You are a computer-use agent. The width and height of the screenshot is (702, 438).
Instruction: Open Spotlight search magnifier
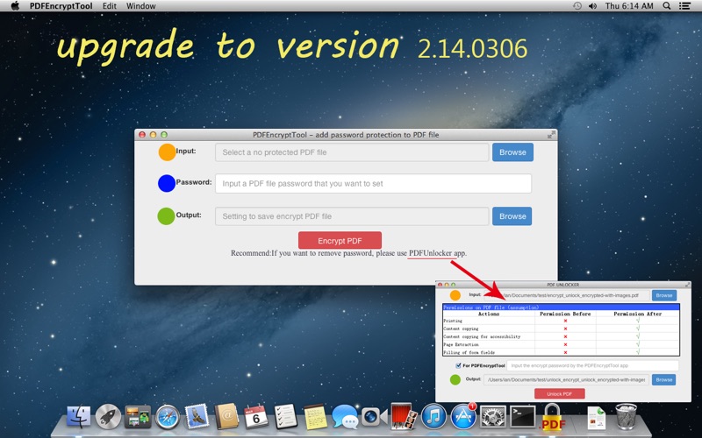667,6
